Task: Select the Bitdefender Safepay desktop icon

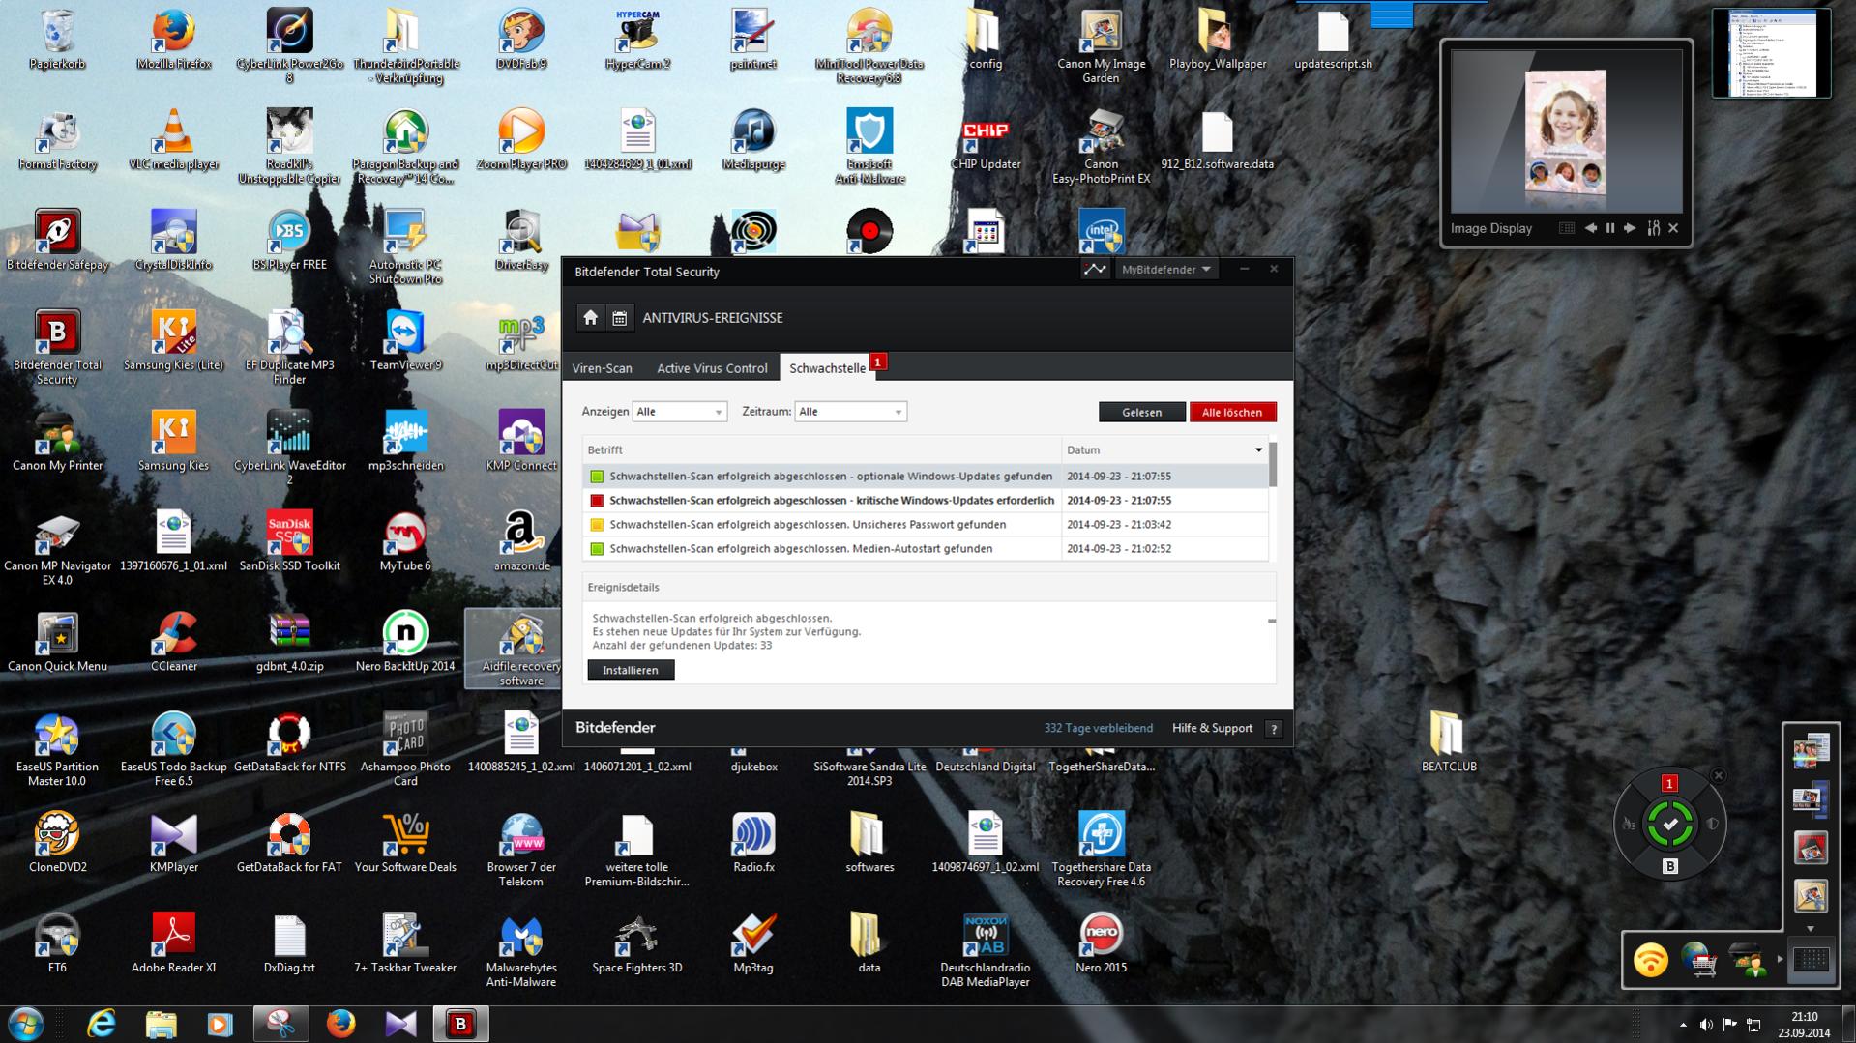Action: 57,242
